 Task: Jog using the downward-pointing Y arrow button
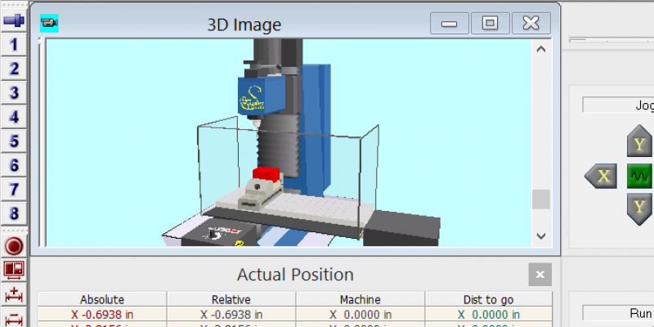(x=638, y=206)
